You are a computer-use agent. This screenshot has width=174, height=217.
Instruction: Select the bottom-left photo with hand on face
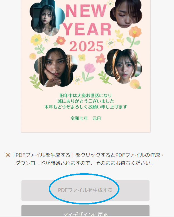click(56, 67)
